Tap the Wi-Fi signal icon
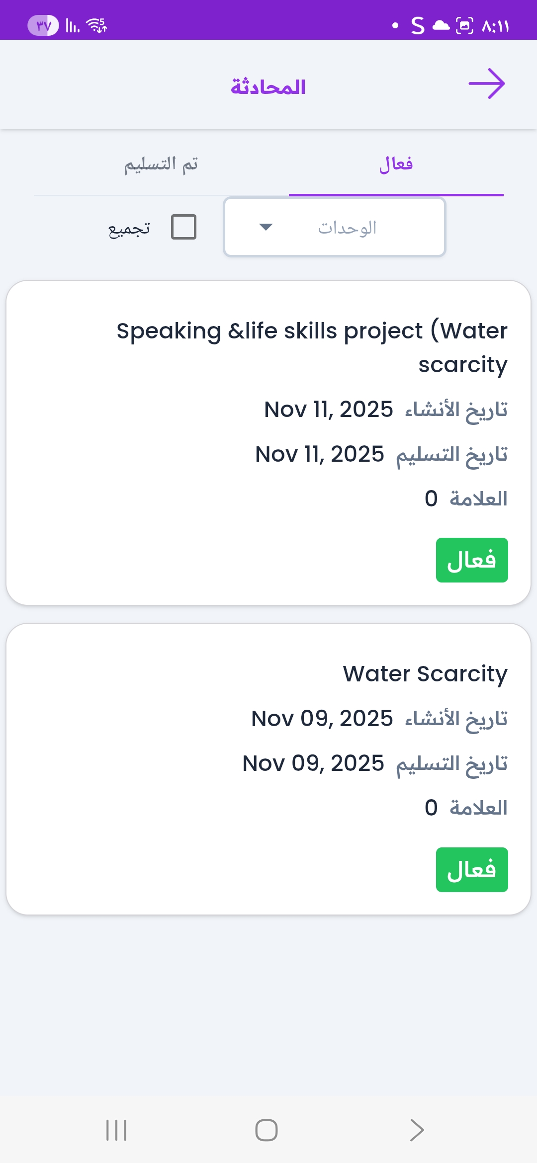 pos(96,25)
